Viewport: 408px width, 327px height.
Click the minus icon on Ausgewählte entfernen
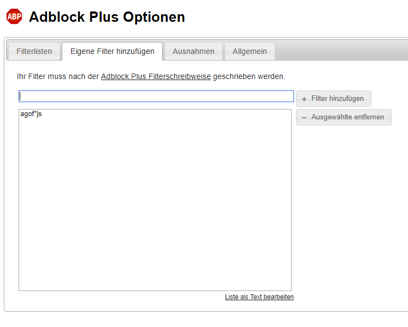(304, 118)
